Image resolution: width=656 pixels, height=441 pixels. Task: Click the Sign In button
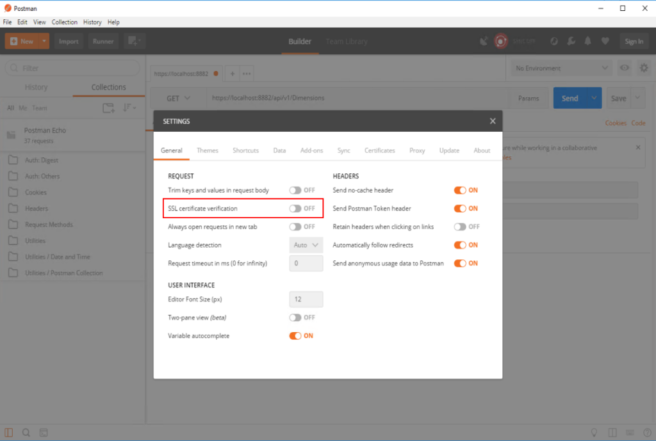[634, 42]
